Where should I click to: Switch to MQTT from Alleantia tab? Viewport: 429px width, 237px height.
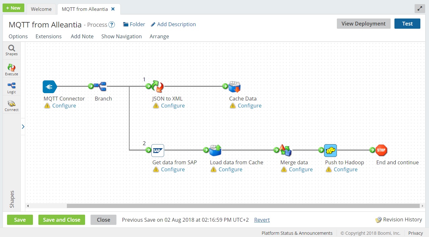pyautogui.click(x=85, y=9)
